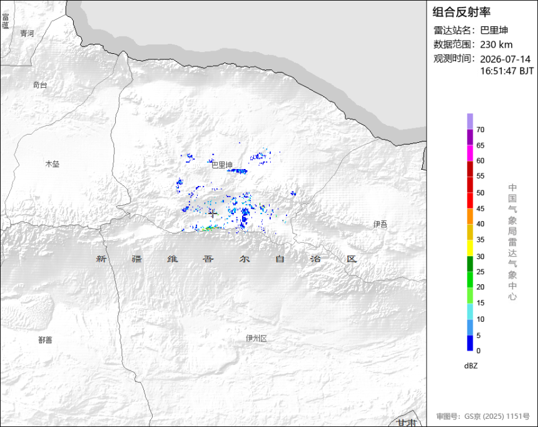Image resolution: width=538 pixels, height=427 pixels.
Task: Select the yellow 30 dBZ legend swatch
Action: (x=470, y=248)
